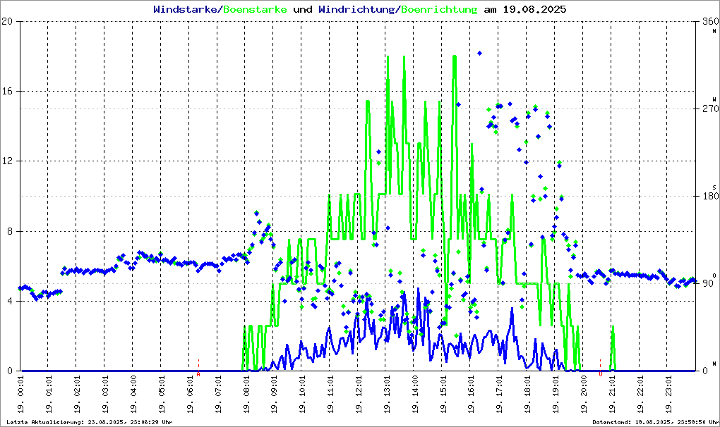Screen dimensions: 720x427
Task: Click the time label '19. 23:01'
Action: click(668, 395)
